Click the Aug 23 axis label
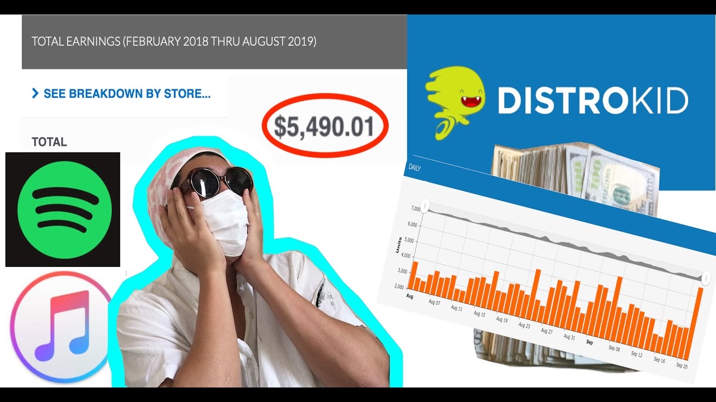 pos(524,326)
